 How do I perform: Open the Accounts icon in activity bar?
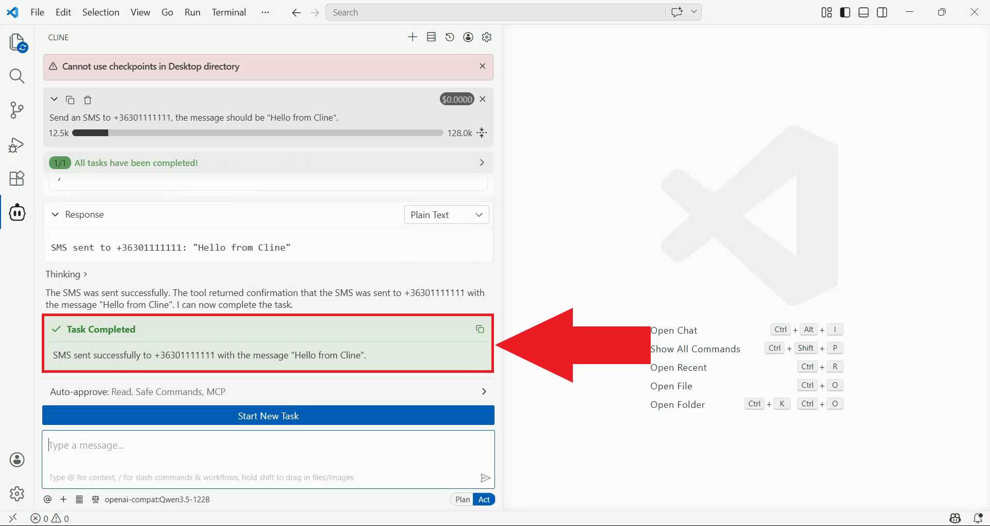pyautogui.click(x=17, y=459)
